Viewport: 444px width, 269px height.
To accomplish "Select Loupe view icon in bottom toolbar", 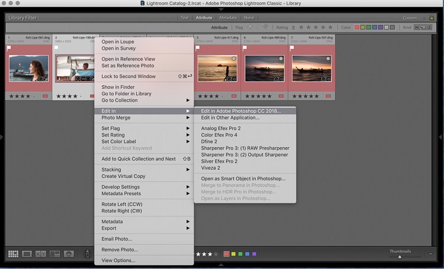I will tap(27, 254).
